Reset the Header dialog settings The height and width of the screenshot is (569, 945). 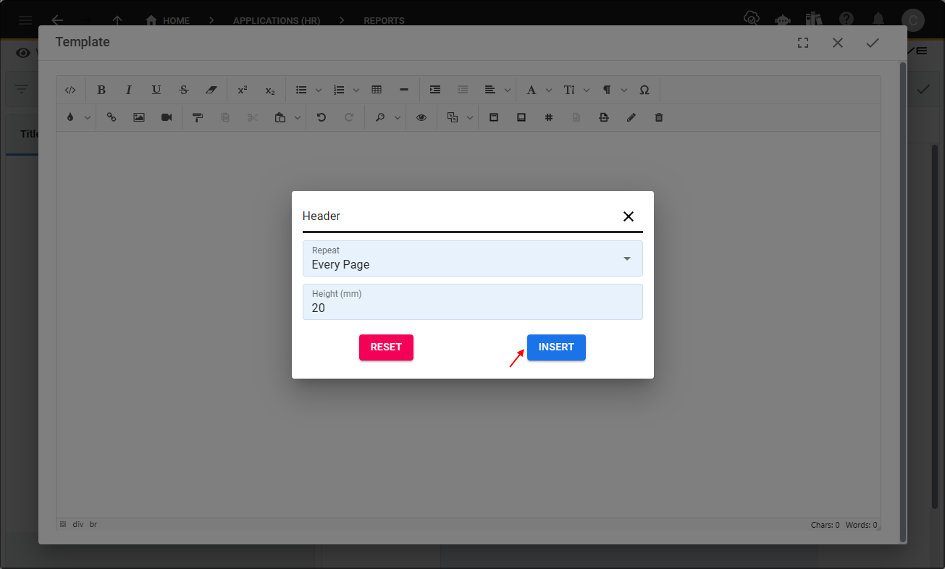click(386, 347)
